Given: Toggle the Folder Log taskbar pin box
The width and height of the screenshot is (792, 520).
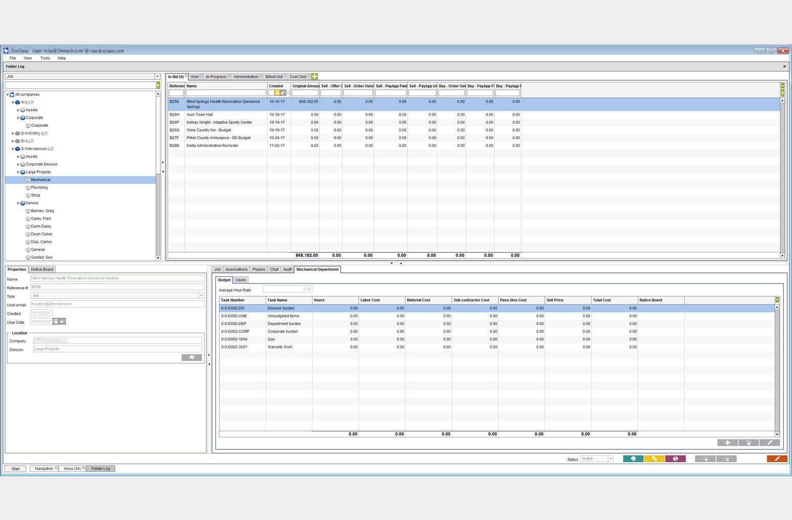Looking at the screenshot, I should [113, 468].
